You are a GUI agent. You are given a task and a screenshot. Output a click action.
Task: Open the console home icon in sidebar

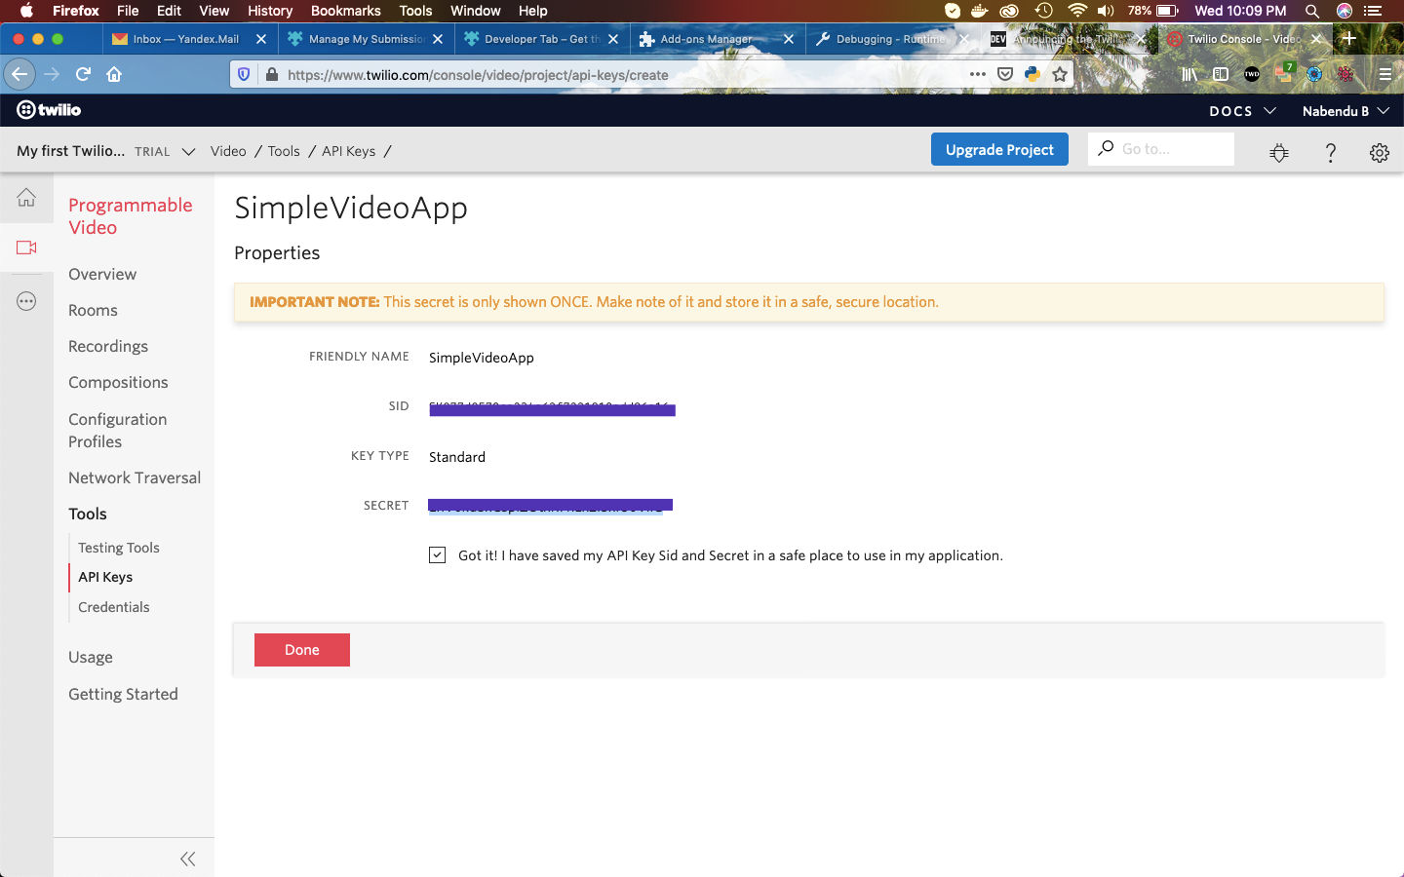[26, 197]
